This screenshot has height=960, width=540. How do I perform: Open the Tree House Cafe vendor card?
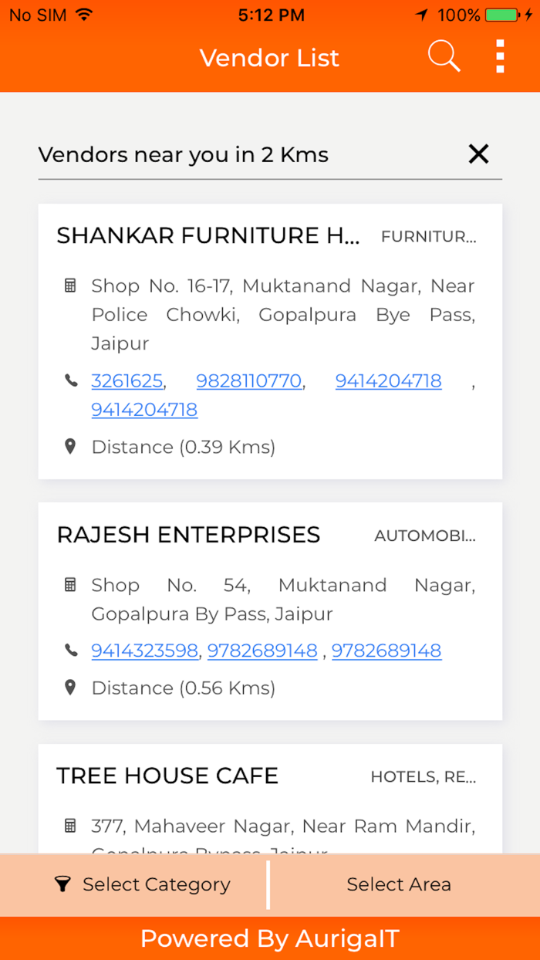[167, 776]
